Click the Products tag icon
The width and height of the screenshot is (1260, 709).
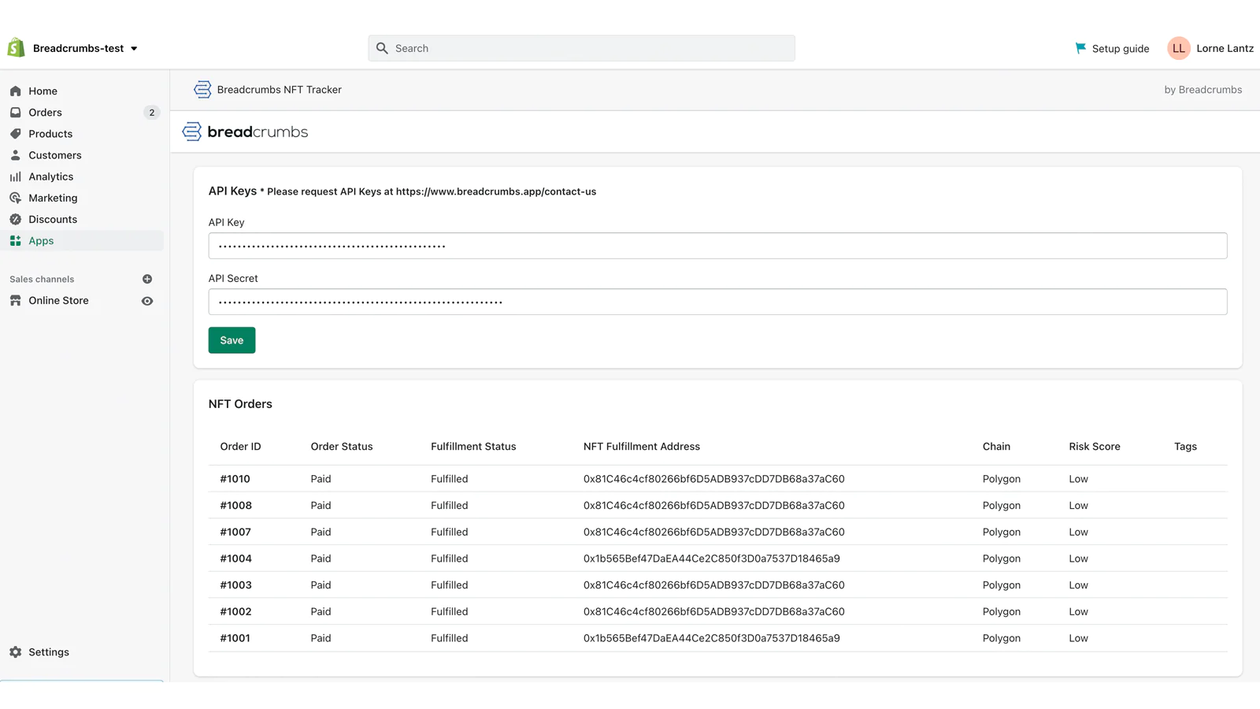[x=15, y=133]
